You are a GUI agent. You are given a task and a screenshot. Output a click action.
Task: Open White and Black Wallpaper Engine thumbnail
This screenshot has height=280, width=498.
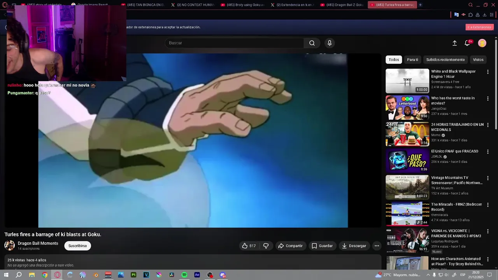[407, 81]
